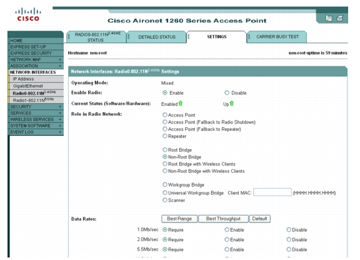Expand the Services menu plus sign
Viewport: 360px width, 260px height.
[60, 113]
